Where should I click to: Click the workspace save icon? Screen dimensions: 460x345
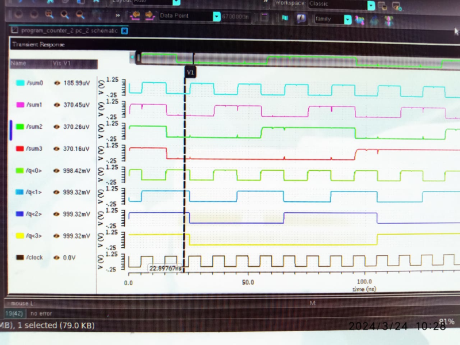[382, 6]
